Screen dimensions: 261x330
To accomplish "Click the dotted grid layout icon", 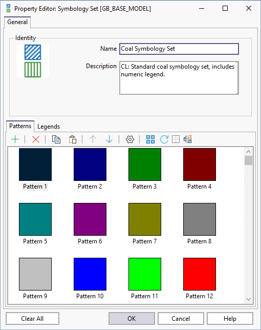I will tap(176, 139).
